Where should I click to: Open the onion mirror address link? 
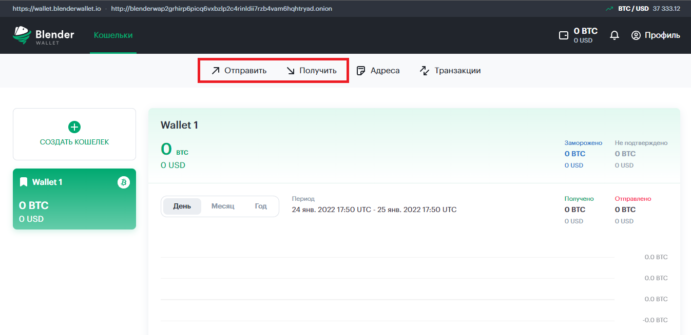[x=221, y=9]
